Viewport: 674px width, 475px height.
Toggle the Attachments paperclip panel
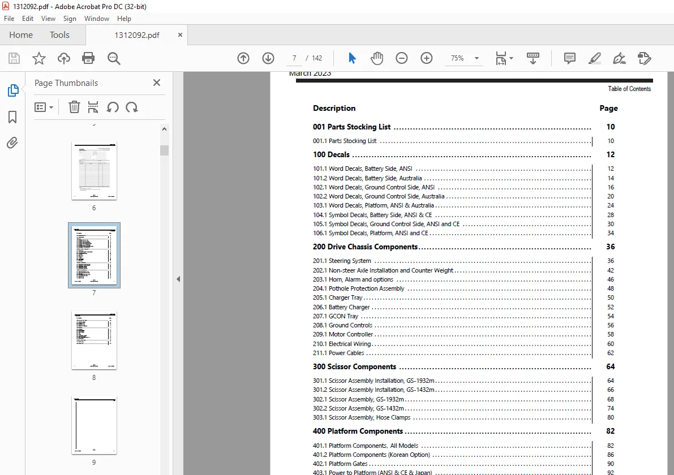(x=12, y=142)
